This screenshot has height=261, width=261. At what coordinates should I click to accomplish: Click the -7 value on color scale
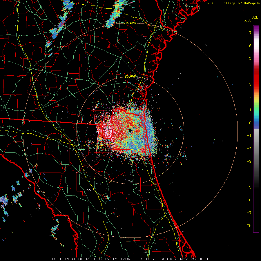tap(249, 213)
